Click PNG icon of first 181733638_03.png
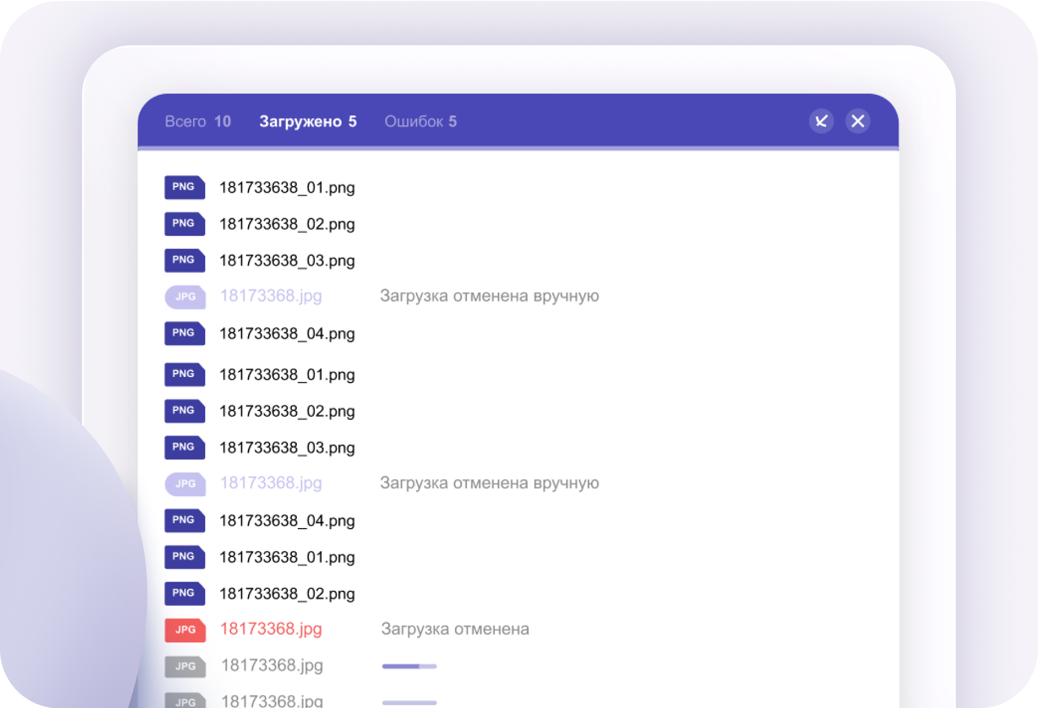Viewport: 1038px width, 708px height. click(x=184, y=260)
